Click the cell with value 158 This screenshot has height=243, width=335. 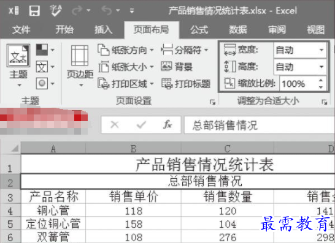(x=133, y=223)
